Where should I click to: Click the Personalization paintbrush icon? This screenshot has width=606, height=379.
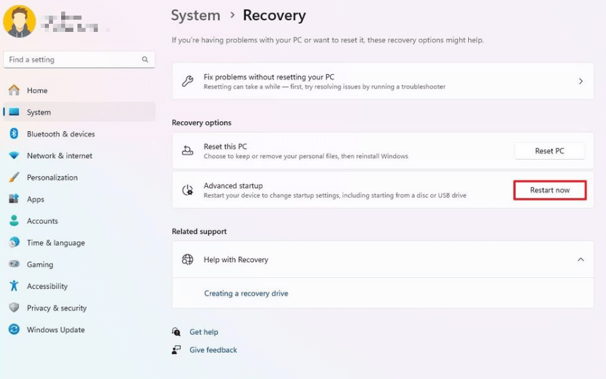14,177
